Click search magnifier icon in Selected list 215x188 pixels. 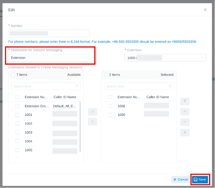point(170,86)
